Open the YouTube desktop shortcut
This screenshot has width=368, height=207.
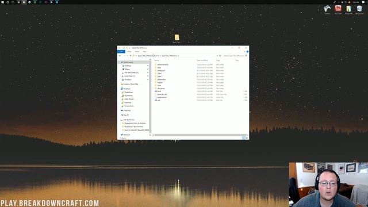coord(338,9)
